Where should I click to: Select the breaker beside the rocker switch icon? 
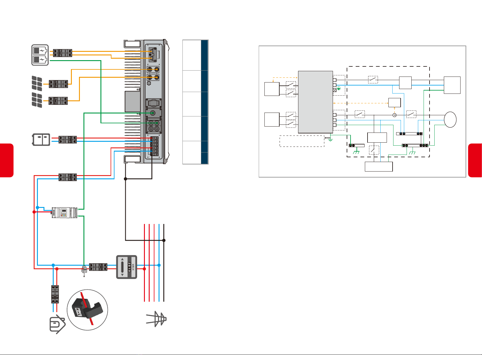point(68,140)
